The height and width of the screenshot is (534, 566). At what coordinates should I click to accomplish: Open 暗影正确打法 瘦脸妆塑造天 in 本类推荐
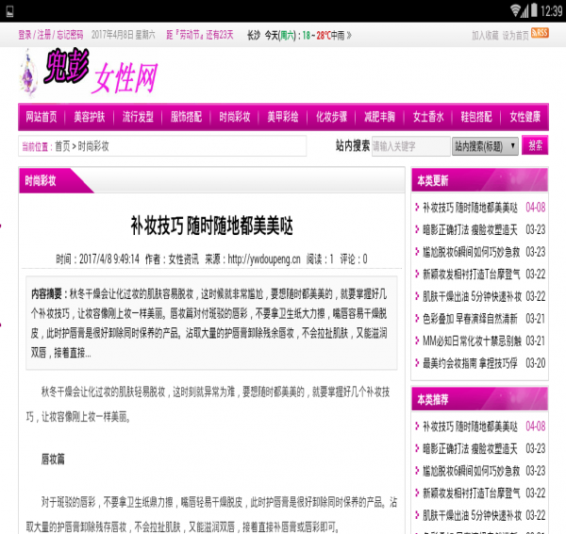coord(470,449)
